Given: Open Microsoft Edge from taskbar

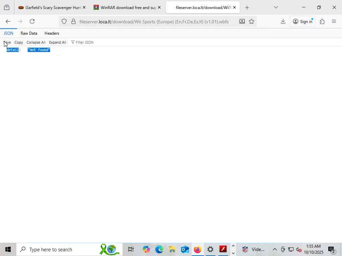Looking at the screenshot, I should tap(159, 249).
